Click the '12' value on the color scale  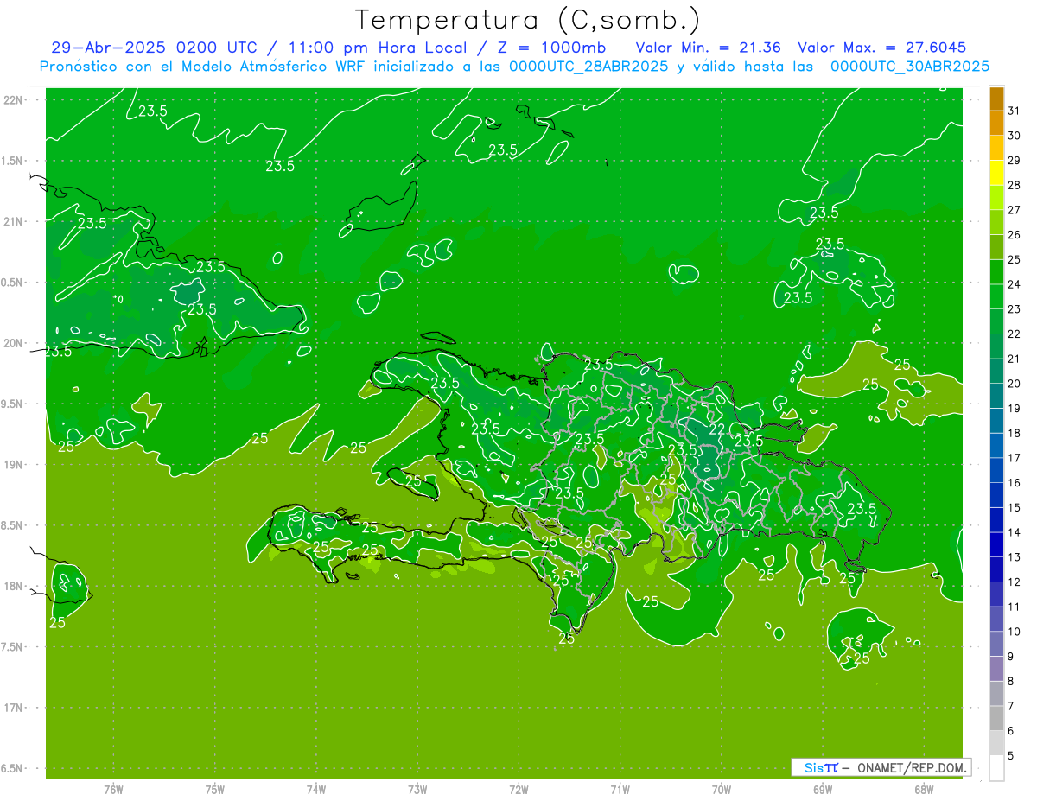[x=1015, y=582]
